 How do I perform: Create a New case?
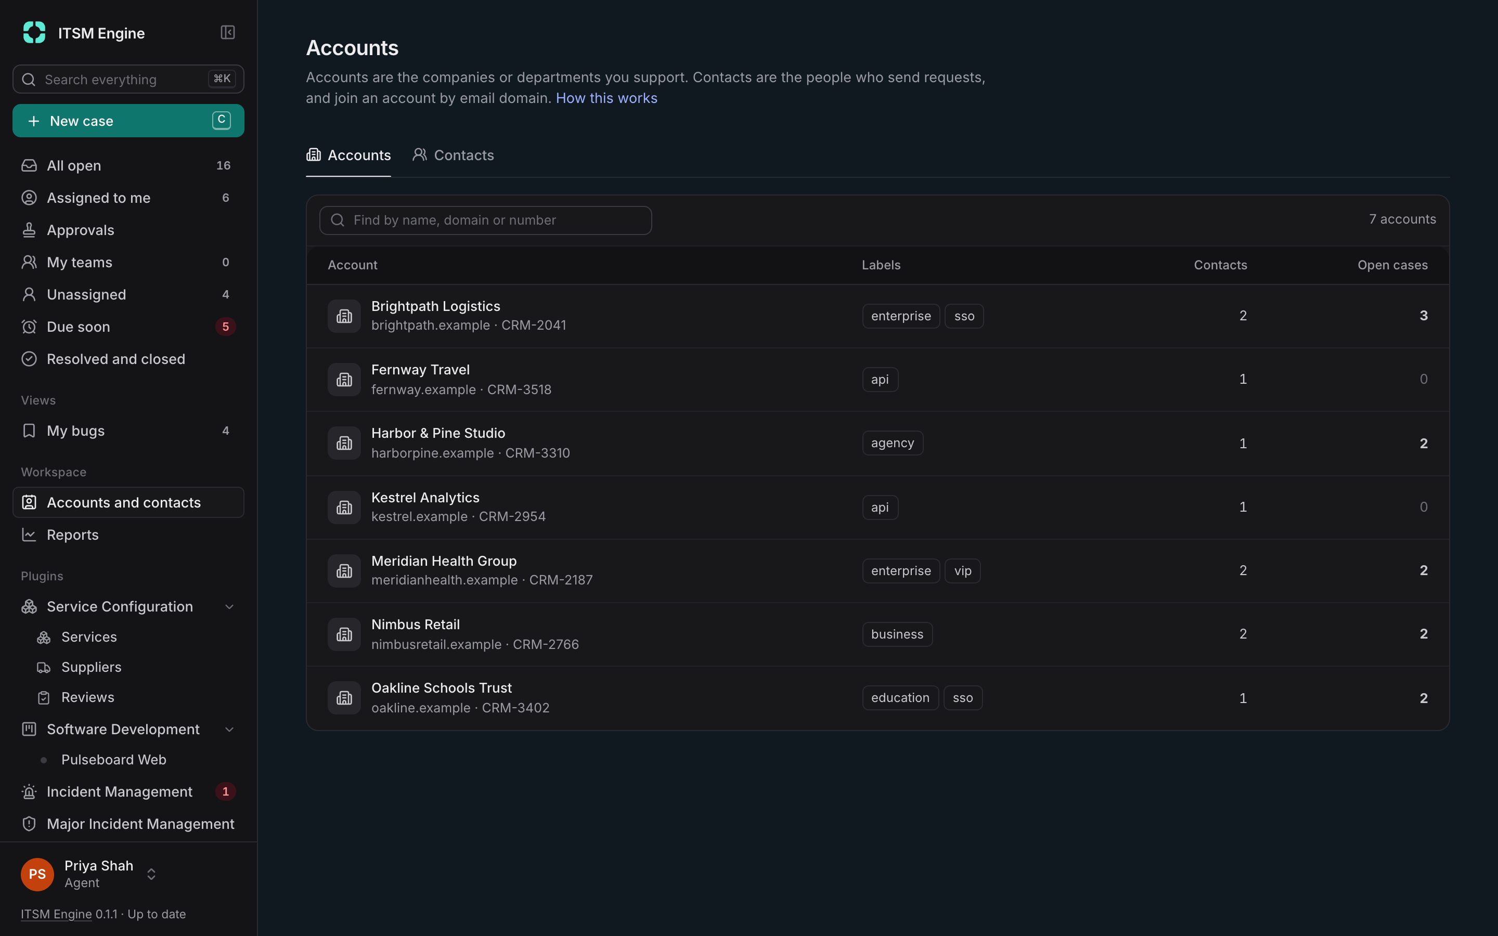point(128,121)
